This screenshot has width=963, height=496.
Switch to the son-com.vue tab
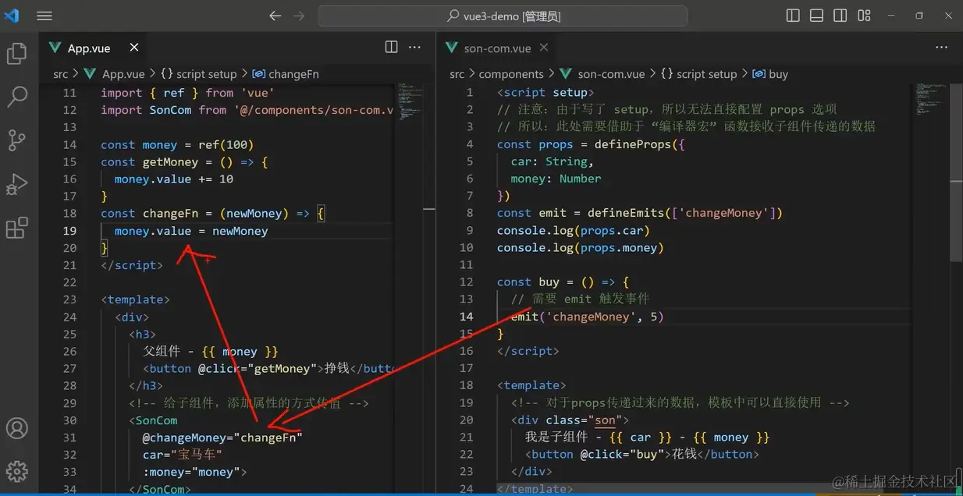tap(497, 48)
